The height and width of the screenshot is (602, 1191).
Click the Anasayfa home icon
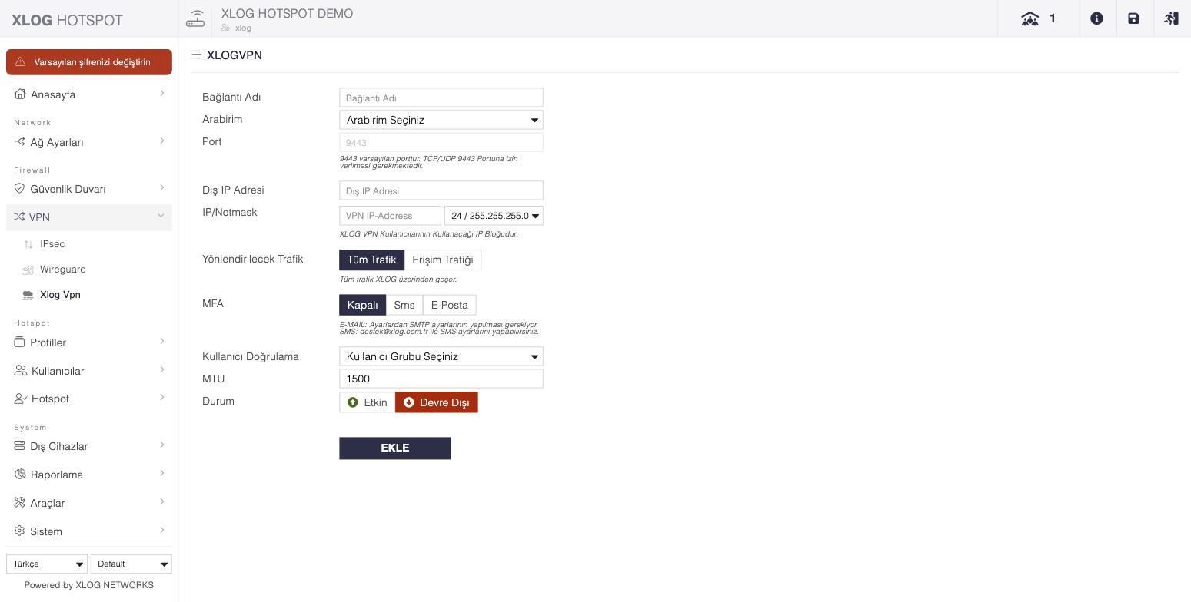[20, 94]
